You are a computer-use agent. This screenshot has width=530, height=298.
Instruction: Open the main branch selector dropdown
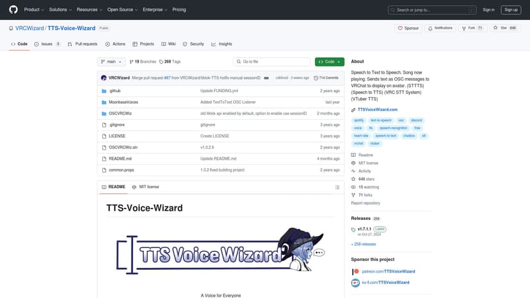[111, 61]
